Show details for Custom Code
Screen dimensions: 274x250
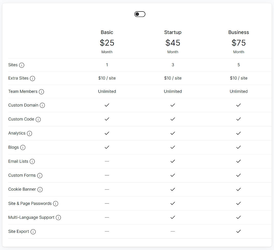click(x=38, y=119)
